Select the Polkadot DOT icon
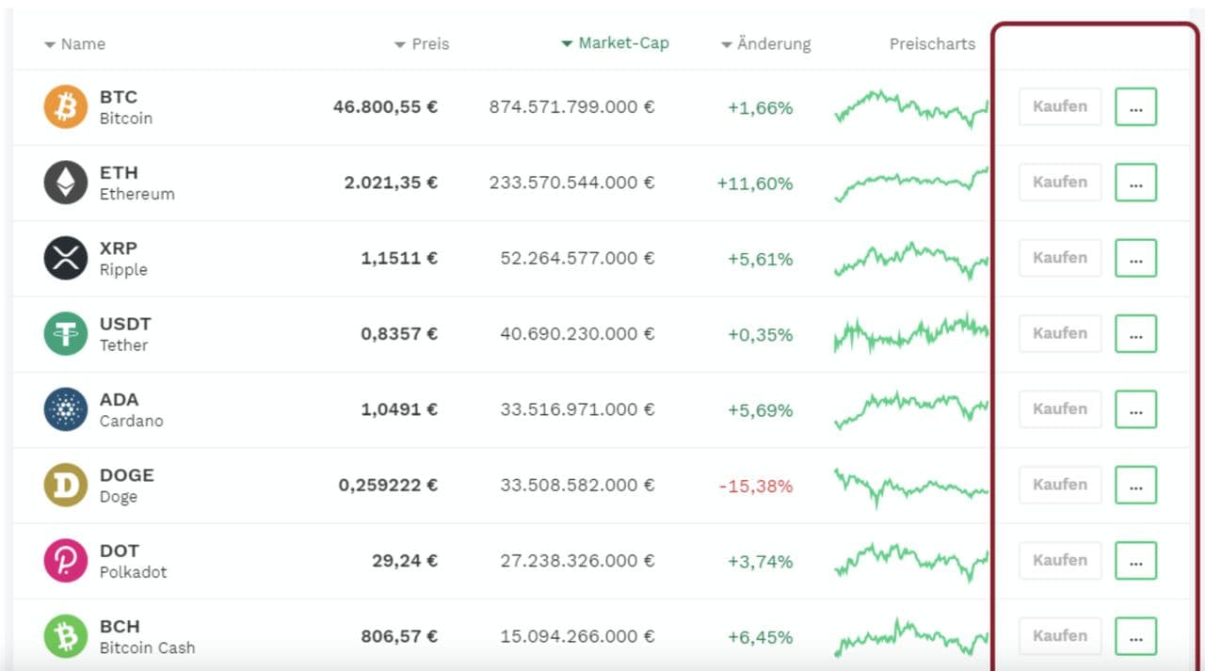Image resolution: width=1205 pixels, height=671 pixels. coord(66,561)
